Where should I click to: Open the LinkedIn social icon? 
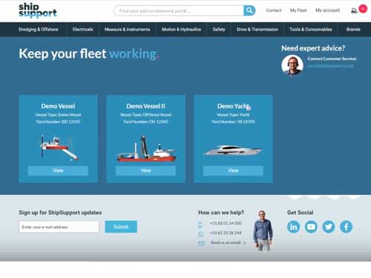point(294,227)
